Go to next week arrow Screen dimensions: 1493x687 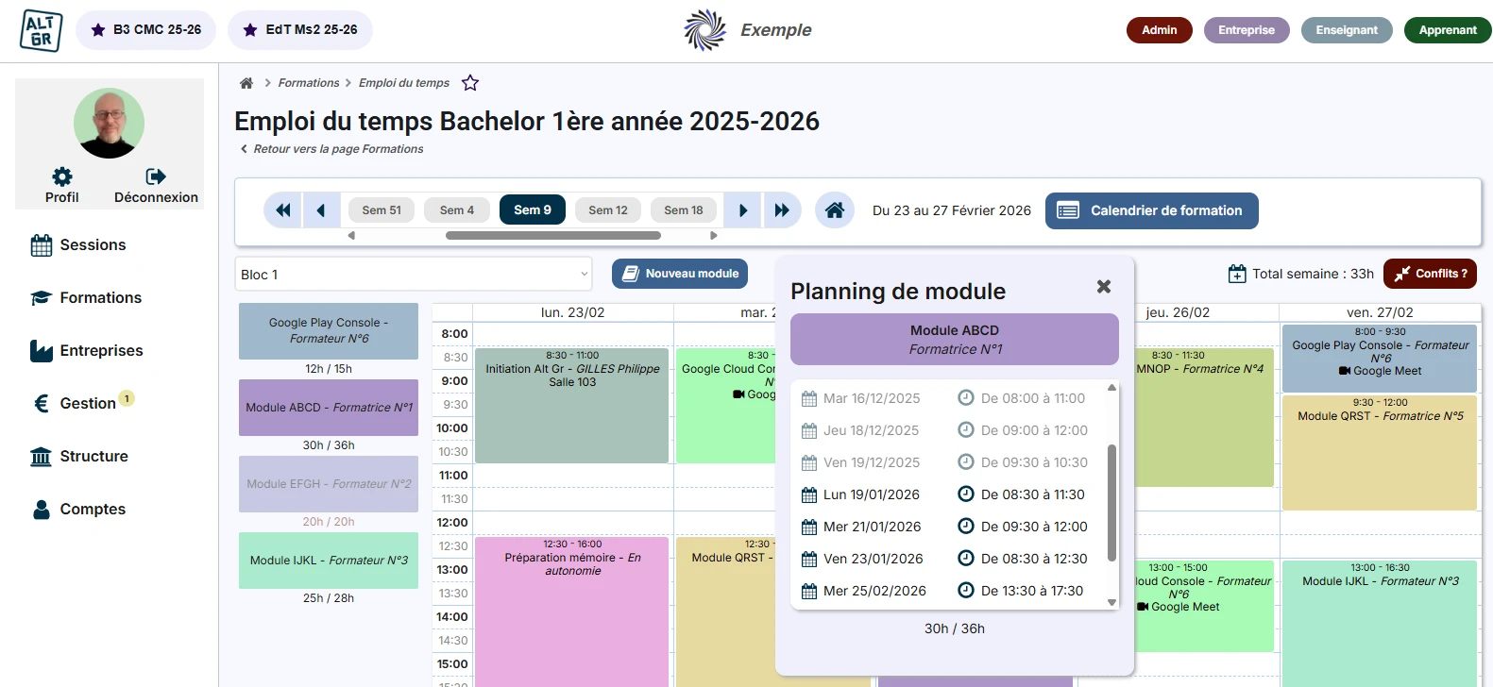743,210
